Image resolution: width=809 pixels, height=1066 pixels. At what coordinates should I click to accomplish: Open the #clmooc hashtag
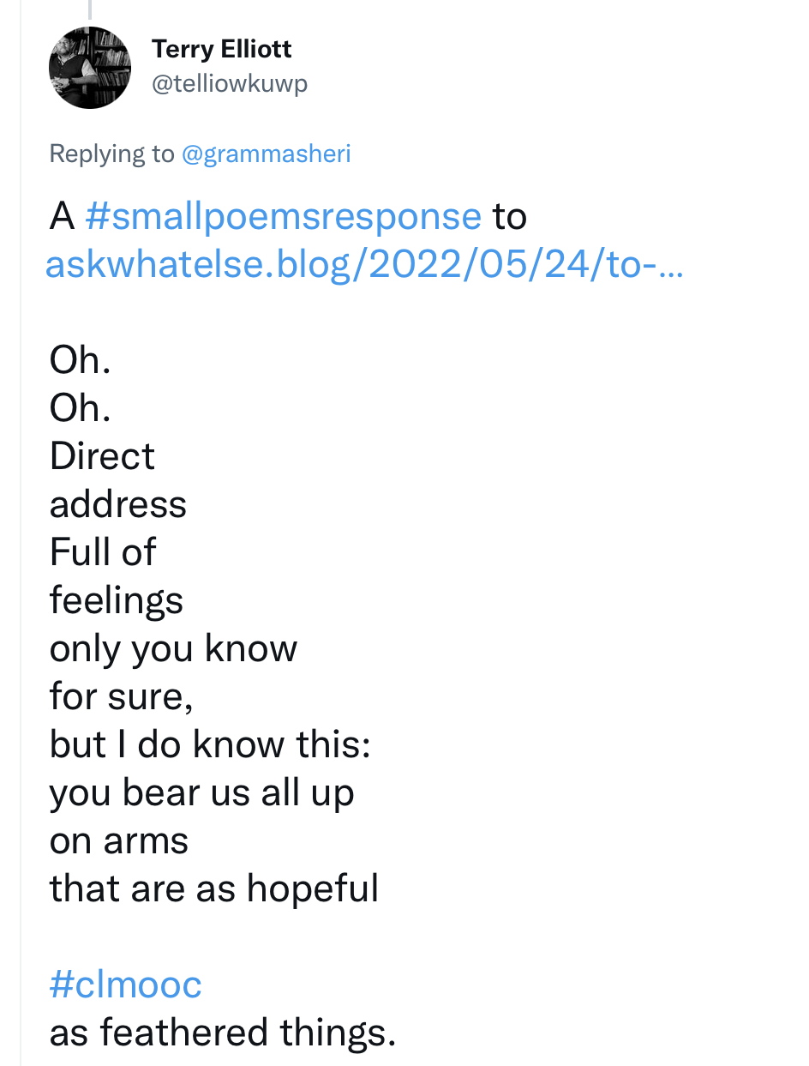click(126, 985)
